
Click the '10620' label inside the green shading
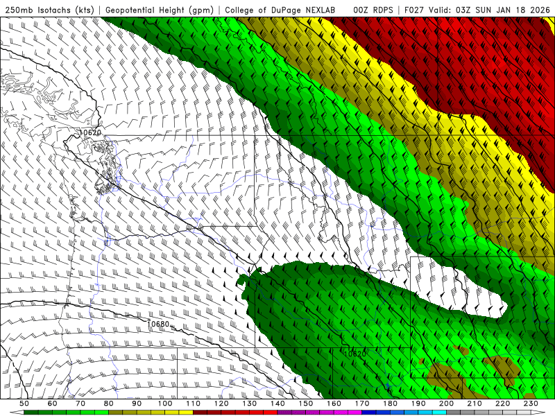point(355,354)
